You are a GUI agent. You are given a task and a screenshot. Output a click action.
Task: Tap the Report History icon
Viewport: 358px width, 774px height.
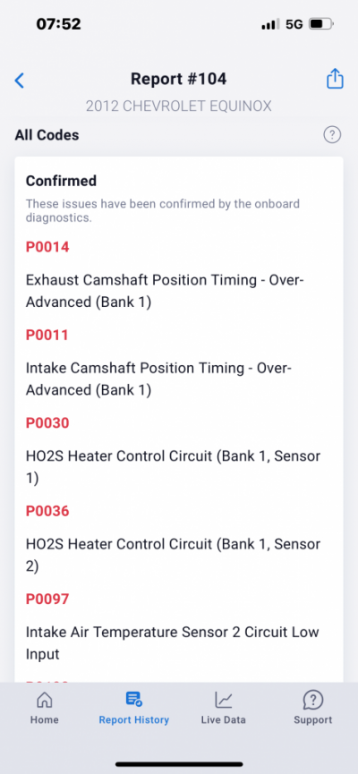point(134,699)
